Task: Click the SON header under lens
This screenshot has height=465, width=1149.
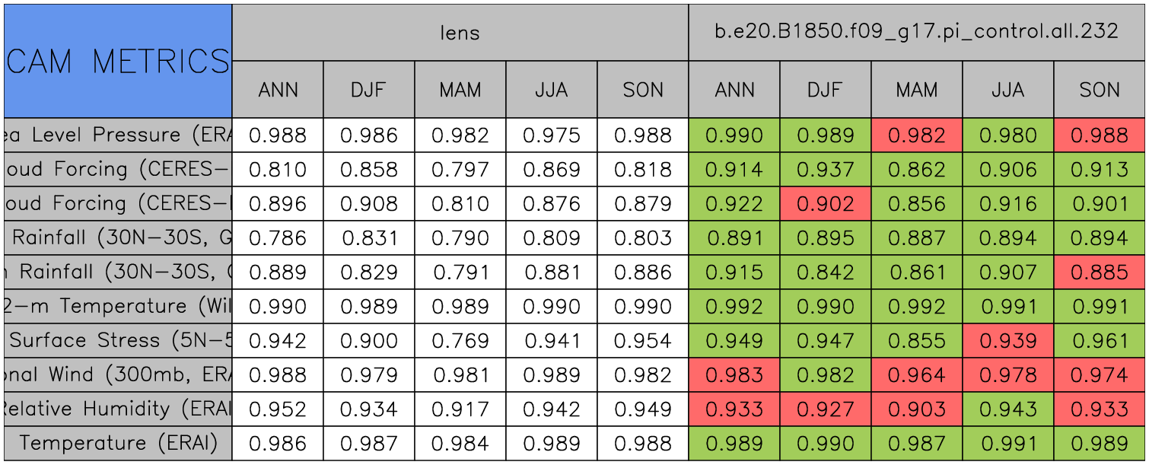Action: (642, 90)
